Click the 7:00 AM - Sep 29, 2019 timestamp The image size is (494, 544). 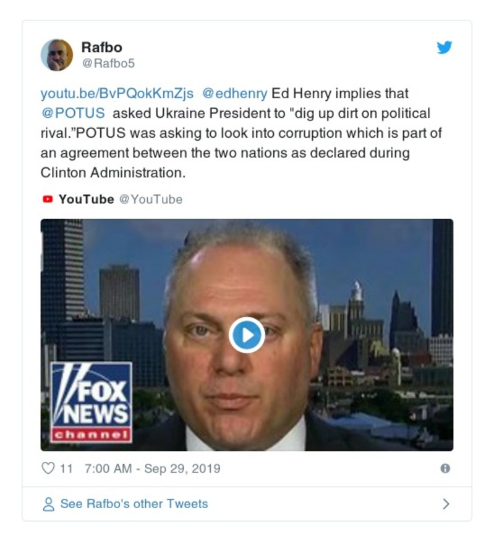click(x=152, y=469)
